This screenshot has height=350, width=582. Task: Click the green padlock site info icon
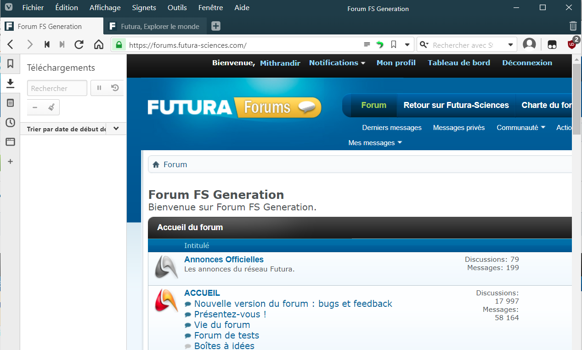click(119, 45)
